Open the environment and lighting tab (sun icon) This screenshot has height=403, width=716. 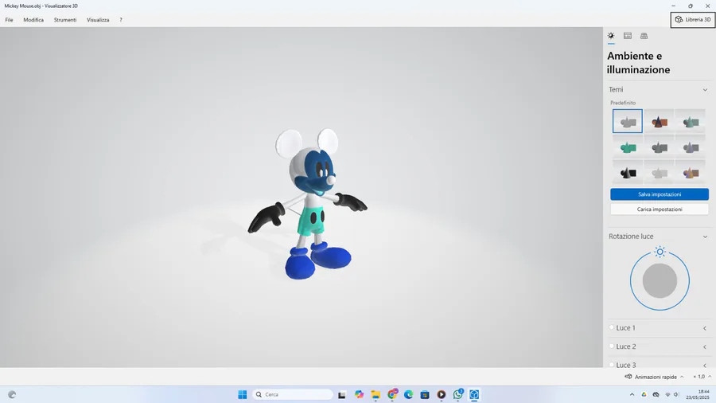[611, 36]
